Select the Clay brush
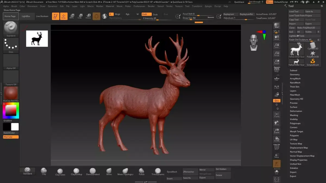Viewport: 326px width, 183px height. point(44,171)
